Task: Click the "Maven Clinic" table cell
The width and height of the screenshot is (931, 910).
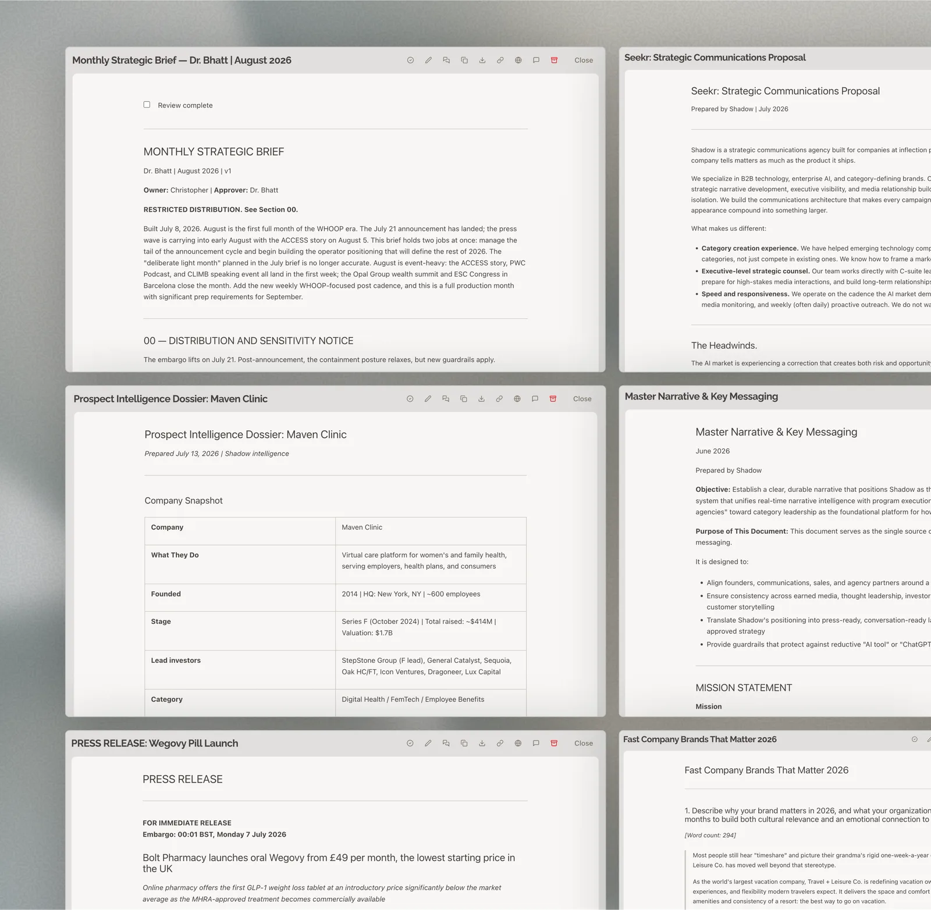Action: pyautogui.click(x=431, y=531)
